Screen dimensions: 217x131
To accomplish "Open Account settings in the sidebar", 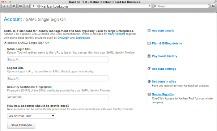I will coord(164,69).
